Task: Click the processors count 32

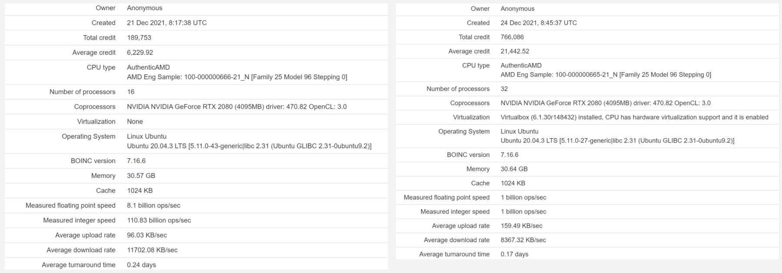Action: [504, 89]
